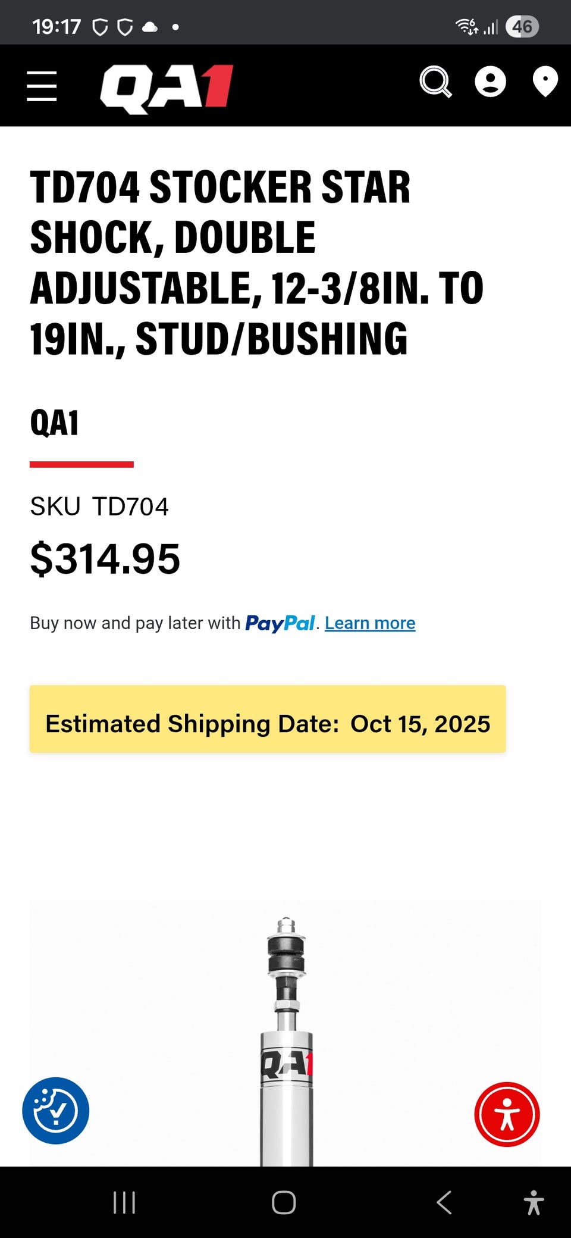Screen dimensions: 571x1238
Task: Tap the battery indicator in status bar
Action: (522, 27)
